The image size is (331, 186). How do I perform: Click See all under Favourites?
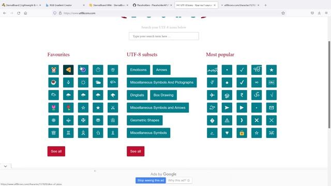point(56,151)
